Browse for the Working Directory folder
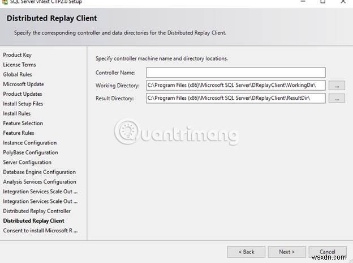Image resolution: width=353 pixels, height=263 pixels. 337,86
